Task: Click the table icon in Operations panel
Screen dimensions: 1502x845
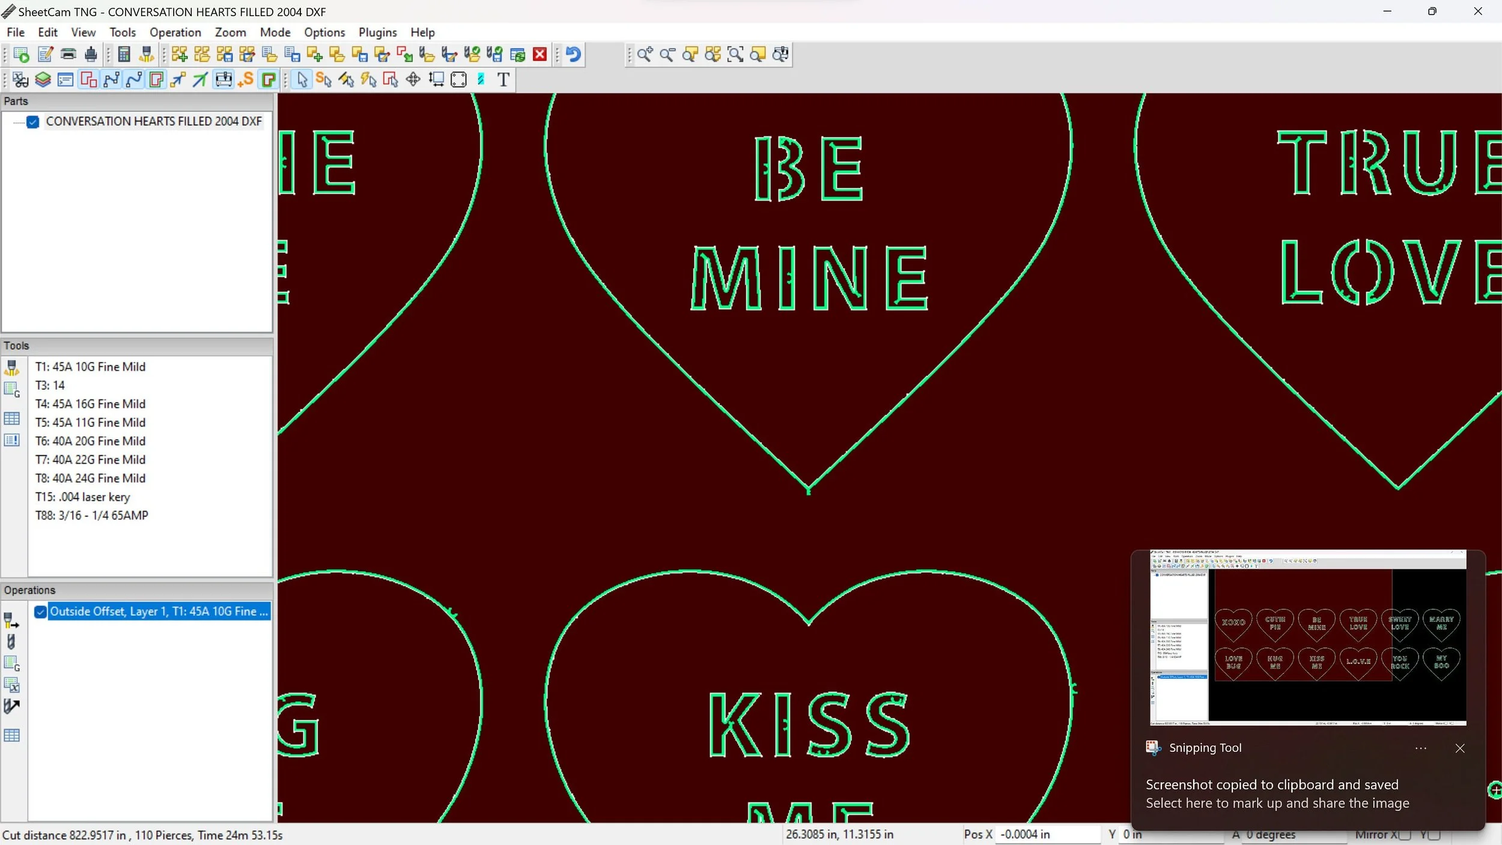Action: tap(12, 735)
